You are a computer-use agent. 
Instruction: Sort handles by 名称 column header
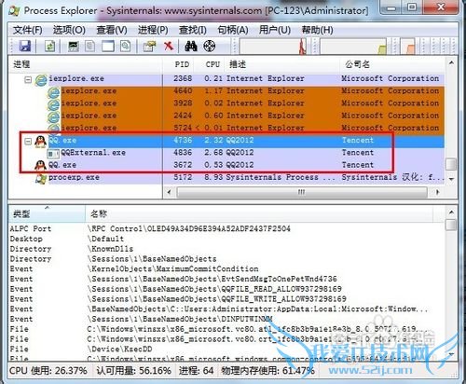pyautogui.click(x=258, y=213)
